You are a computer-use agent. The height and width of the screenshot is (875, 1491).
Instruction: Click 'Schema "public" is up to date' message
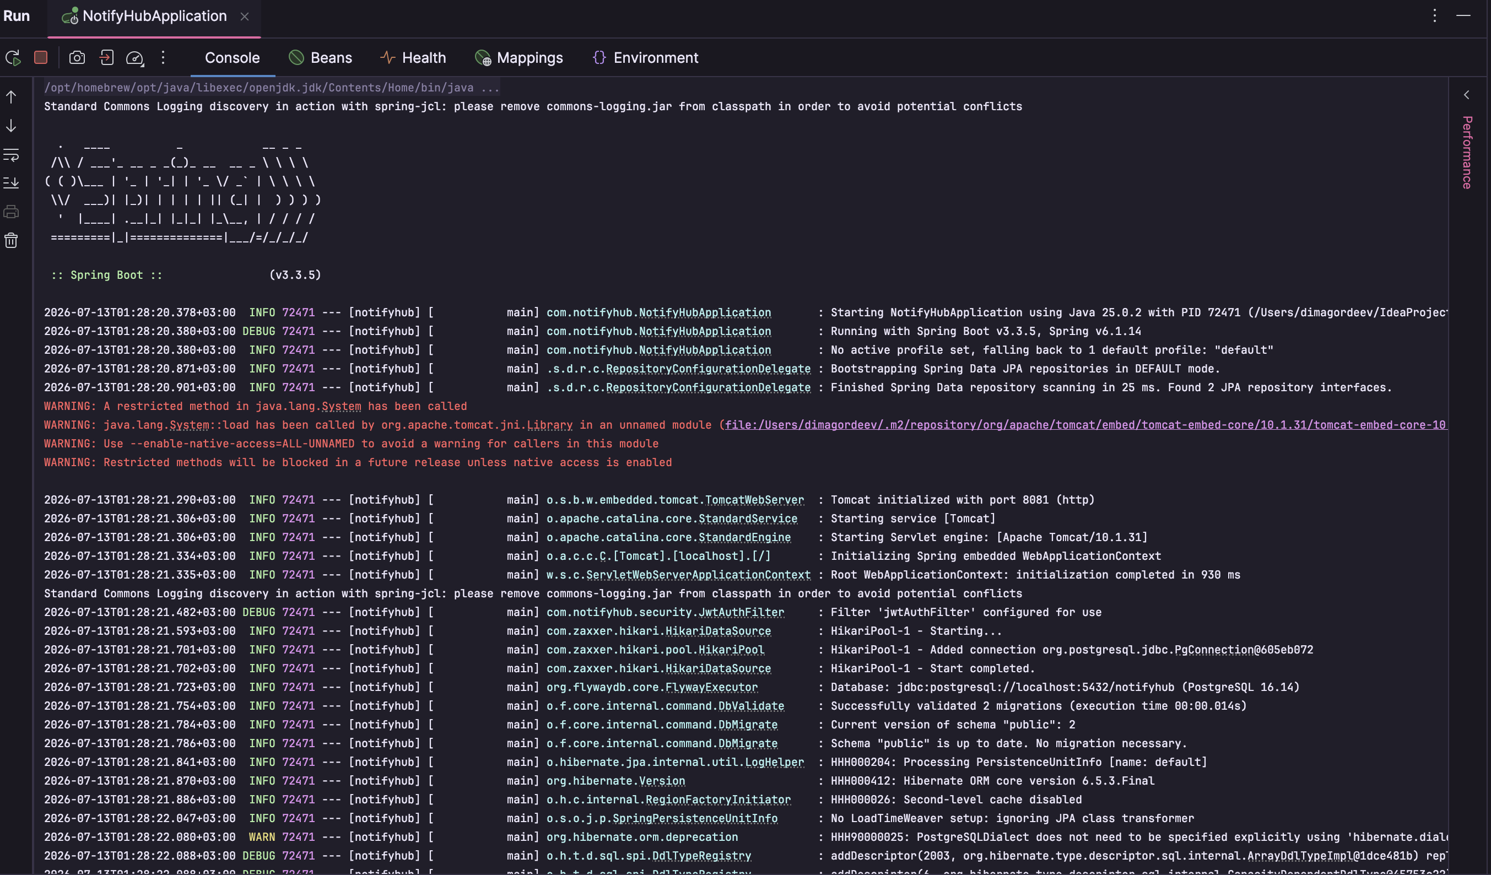point(1008,744)
